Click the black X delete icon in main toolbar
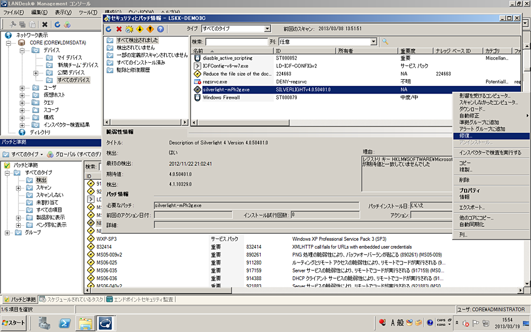The width and height of the screenshot is (531, 332). pos(45,24)
